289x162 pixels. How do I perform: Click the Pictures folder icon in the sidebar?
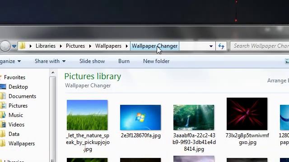[x=3, y=106]
